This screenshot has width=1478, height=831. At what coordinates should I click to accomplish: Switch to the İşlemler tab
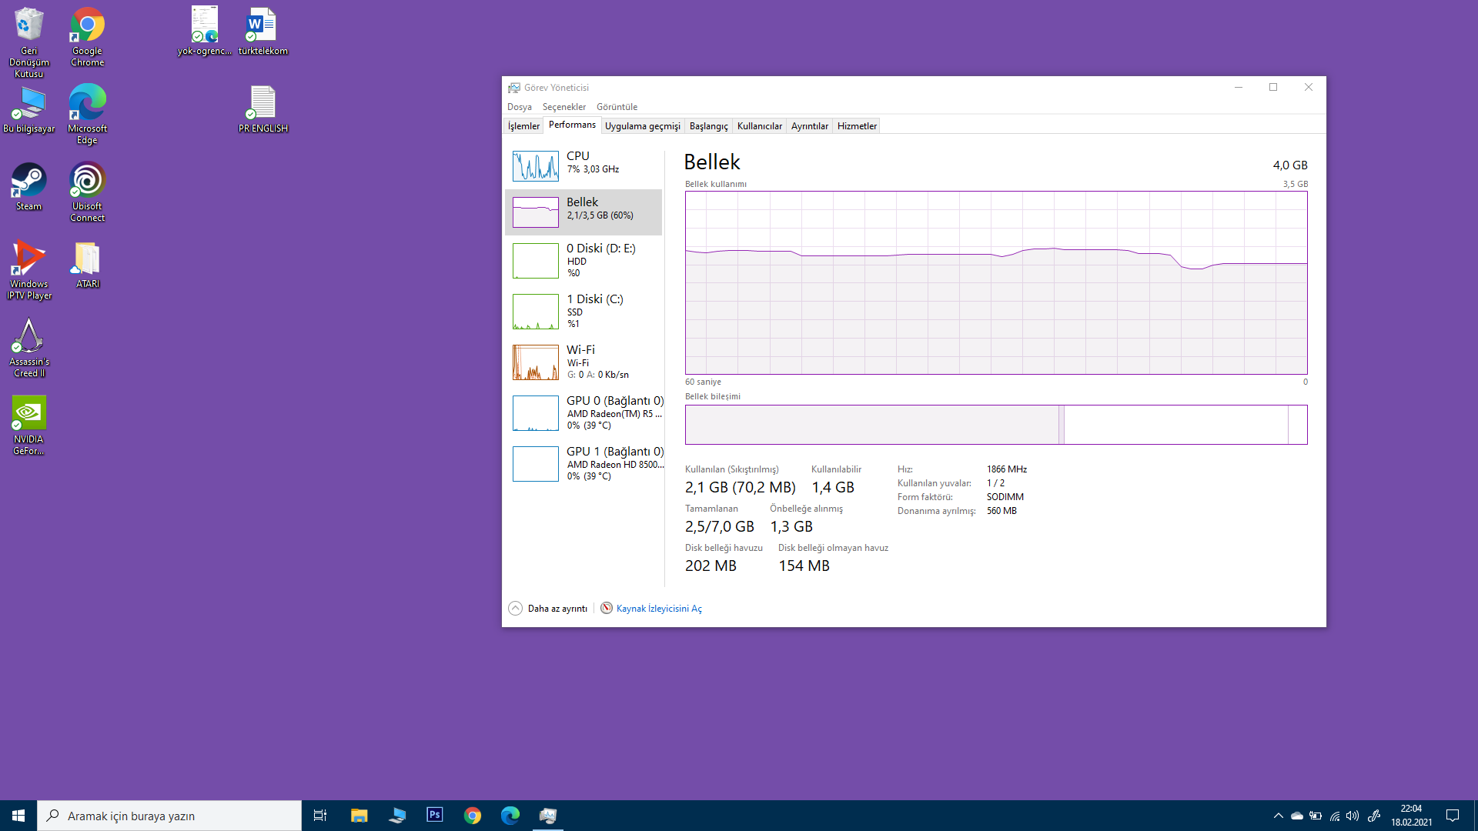coord(523,126)
